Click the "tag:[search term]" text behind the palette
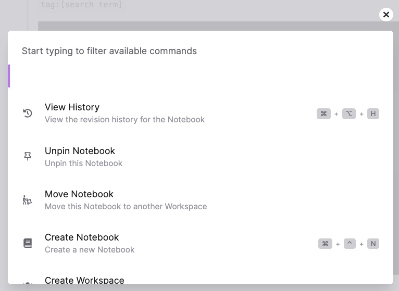This screenshot has width=399, height=291. [81, 5]
